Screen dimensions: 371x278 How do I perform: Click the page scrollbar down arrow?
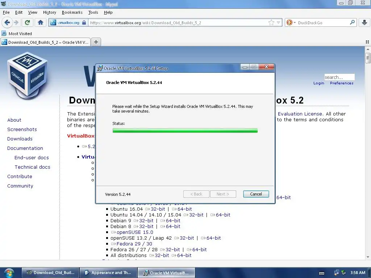[368, 257]
